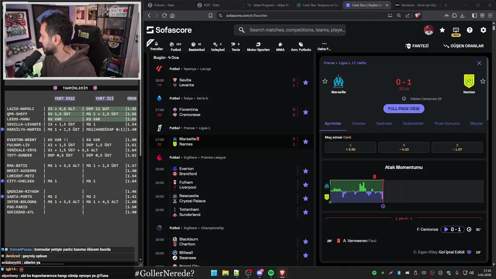Select the away win odds 1.57

pyautogui.click(x=457, y=147)
